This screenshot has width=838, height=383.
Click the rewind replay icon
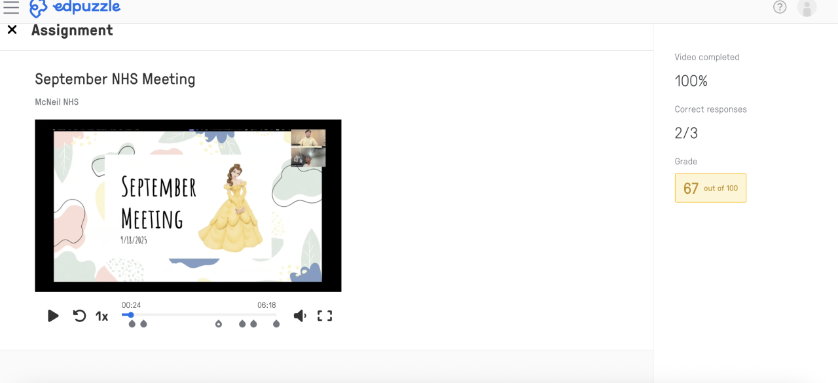tap(79, 316)
